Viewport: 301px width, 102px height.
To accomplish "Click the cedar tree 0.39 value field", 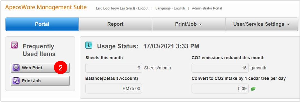I will [x=220, y=88].
